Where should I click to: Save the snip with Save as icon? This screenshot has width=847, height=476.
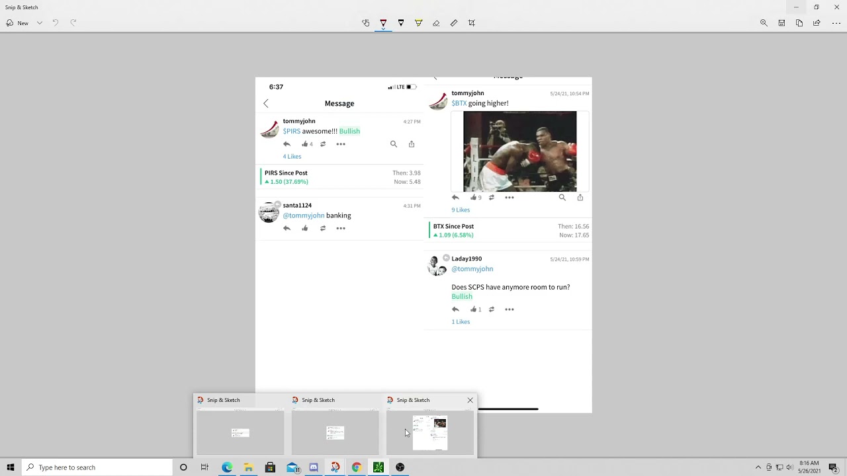click(781, 23)
